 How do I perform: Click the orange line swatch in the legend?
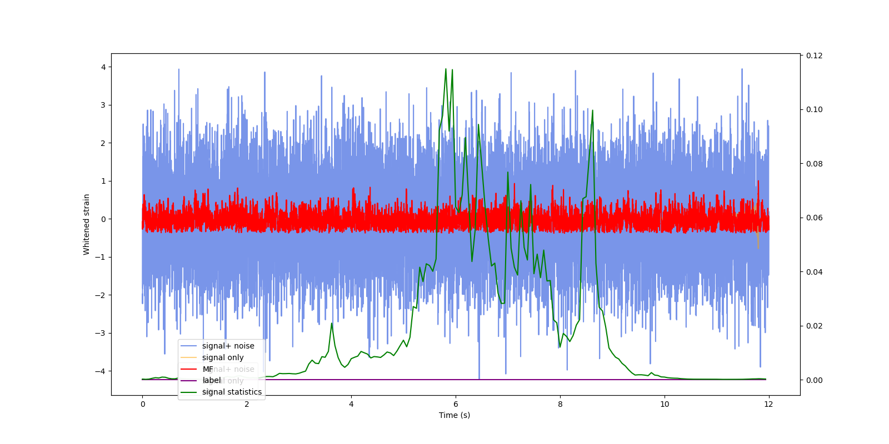(189, 358)
